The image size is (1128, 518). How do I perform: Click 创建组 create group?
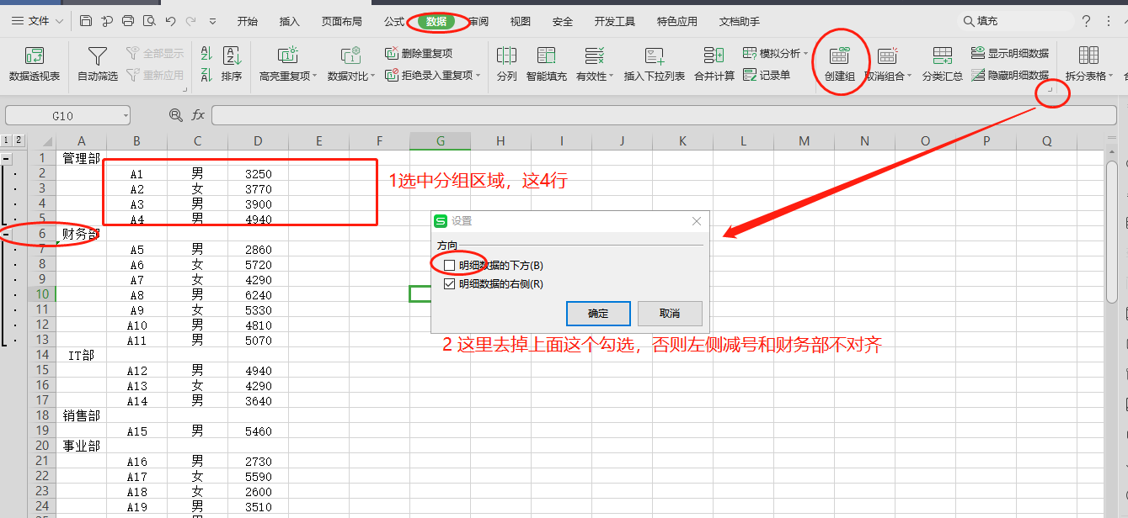coord(840,64)
